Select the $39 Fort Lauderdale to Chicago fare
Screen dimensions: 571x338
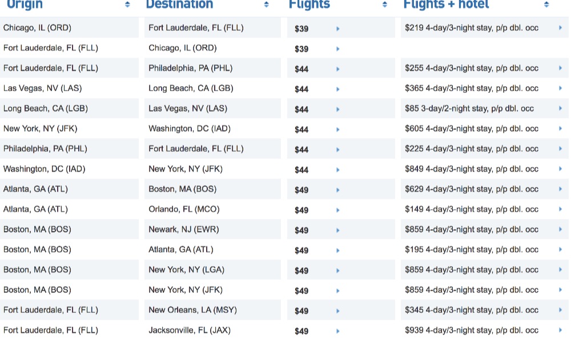tap(301, 49)
